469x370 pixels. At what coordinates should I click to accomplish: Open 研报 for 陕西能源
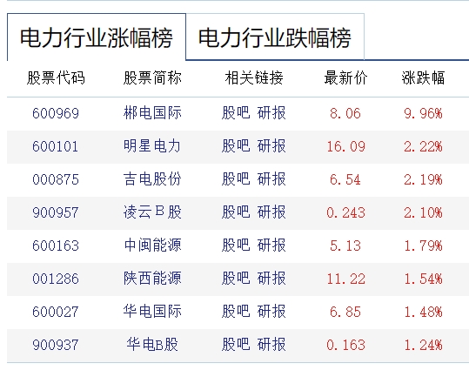pyautogui.click(x=271, y=279)
